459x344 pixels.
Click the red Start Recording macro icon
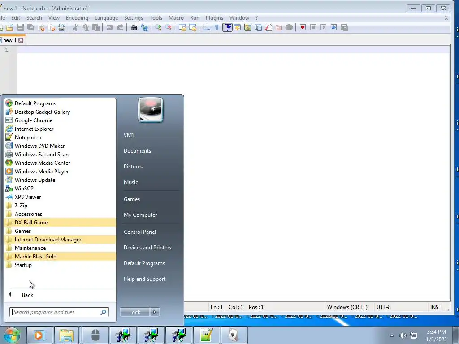[x=303, y=27]
